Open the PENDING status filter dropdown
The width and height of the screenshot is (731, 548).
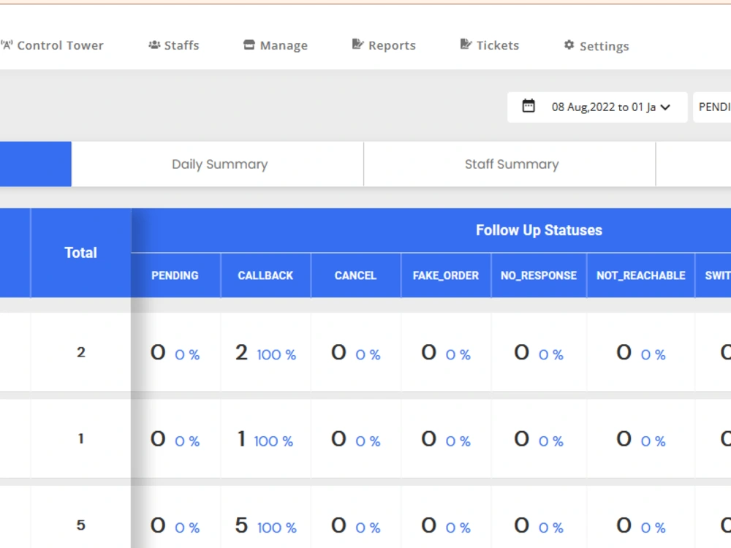[712, 107]
